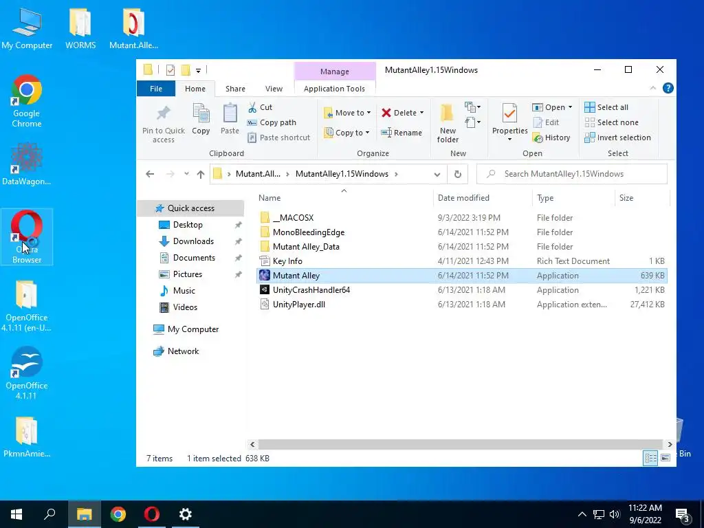Select the OpenOffice 4.1.11 desktop shortcut

tap(27, 373)
